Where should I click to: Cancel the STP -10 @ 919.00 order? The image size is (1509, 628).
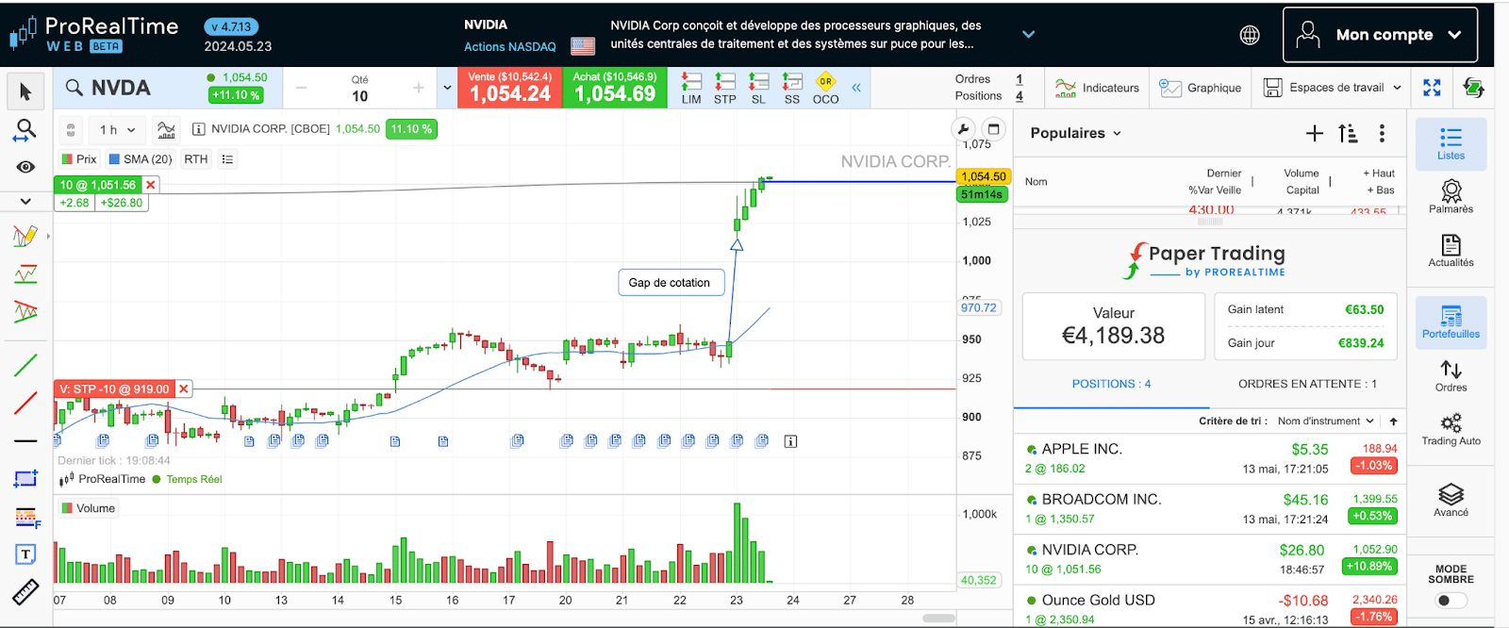point(184,388)
